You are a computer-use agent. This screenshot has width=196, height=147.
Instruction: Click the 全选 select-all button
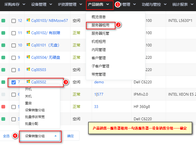click(x=6, y=136)
